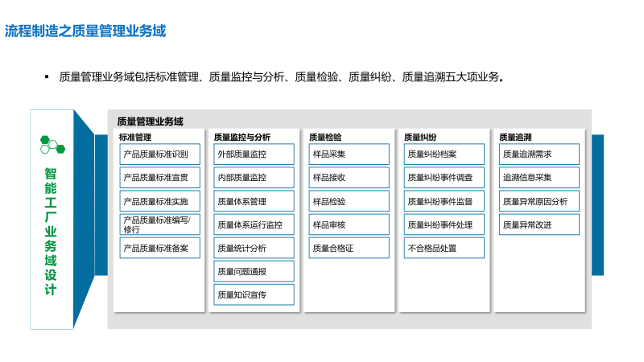Select the 产品质量标准宣贯 box
The image size is (644, 362).
click(159, 178)
